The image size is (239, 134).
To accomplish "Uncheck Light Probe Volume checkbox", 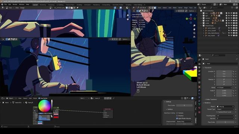I will tap(177, 118).
